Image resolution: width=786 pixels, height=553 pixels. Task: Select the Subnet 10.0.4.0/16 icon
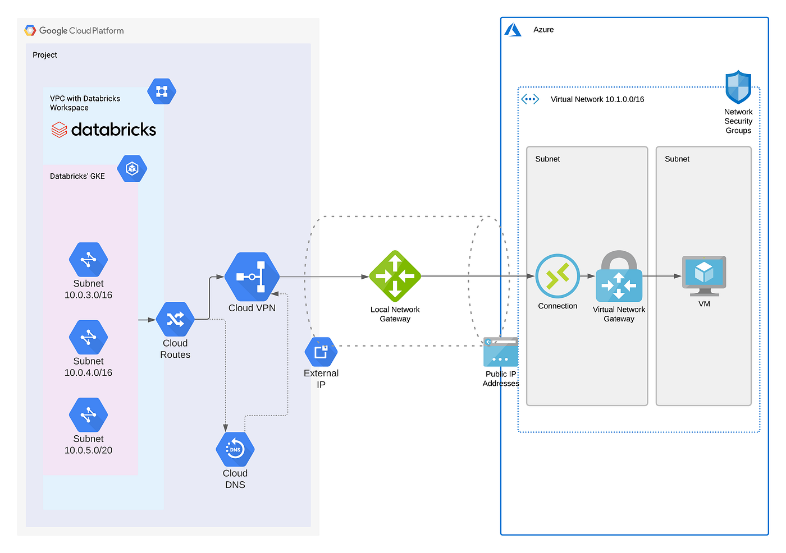pyautogui.click(x=88, y=337)
